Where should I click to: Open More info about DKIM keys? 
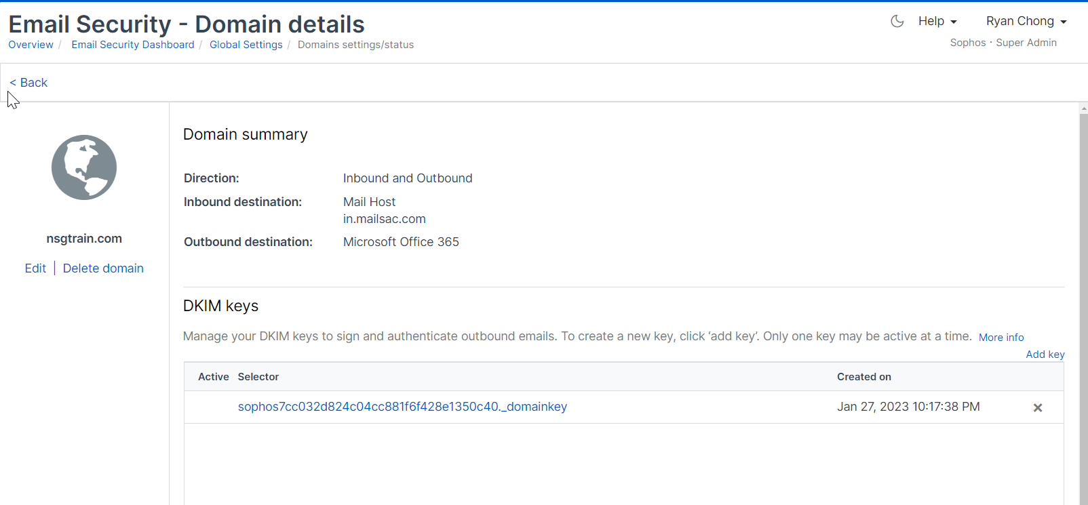pyautogui.click(x=1000, y=338)
